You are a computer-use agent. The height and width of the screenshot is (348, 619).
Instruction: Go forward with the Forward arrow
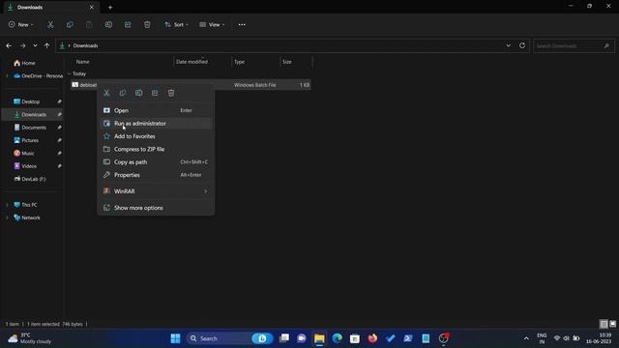point(23,45)
